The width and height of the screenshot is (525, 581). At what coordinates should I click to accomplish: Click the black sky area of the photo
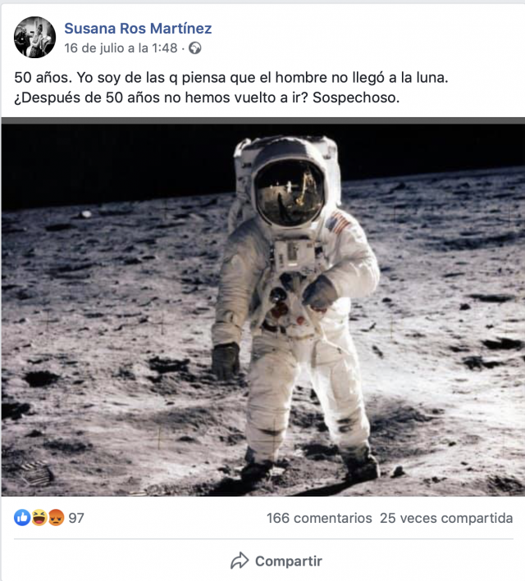112,163
